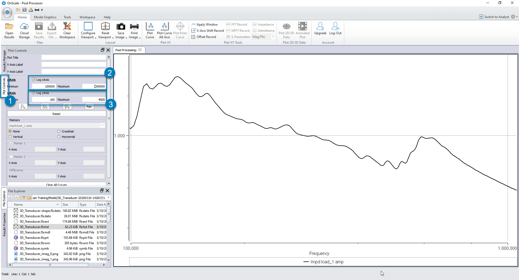Select X-Axis Shift Record
The image size is (519, 280).
[x=207, y=31]
